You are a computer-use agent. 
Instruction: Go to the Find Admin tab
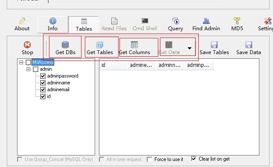(x=206, y=25)
